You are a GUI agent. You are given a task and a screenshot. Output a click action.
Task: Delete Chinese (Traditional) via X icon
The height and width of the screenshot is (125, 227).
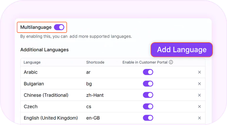199,95
